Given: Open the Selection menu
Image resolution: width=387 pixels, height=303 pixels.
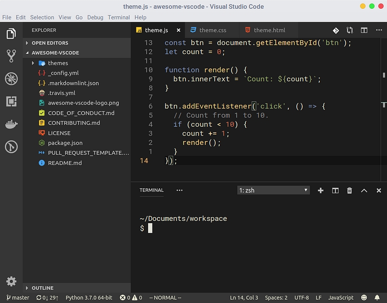Looking at the screenshot, I should pyautogui.click(x=42, y=17).
